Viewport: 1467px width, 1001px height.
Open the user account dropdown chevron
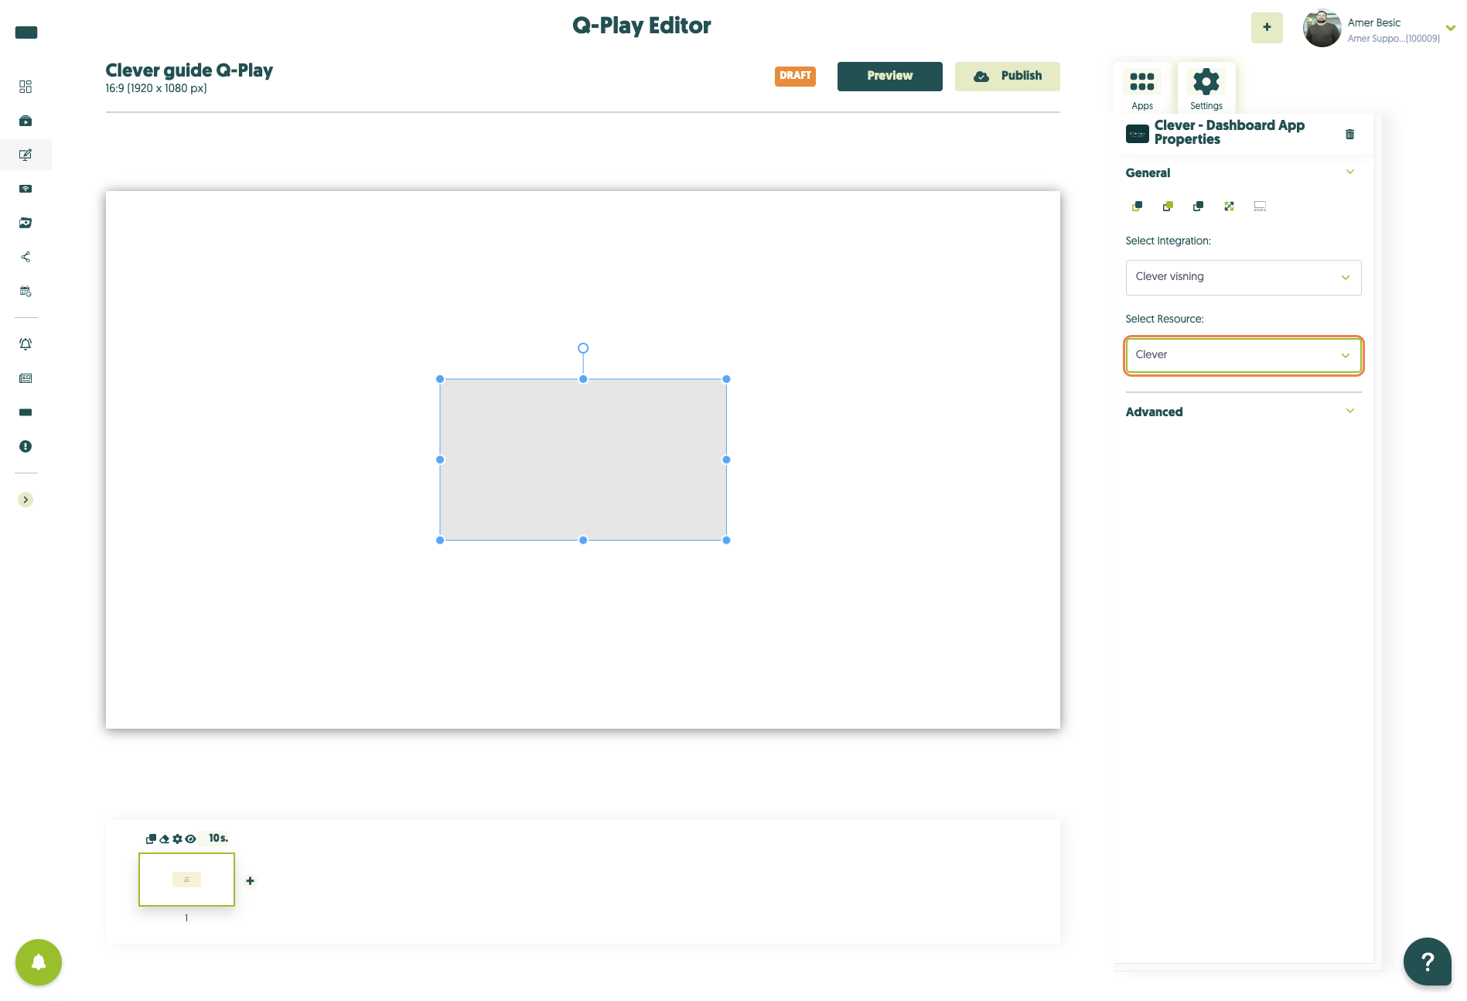(x=1451, y=28)
